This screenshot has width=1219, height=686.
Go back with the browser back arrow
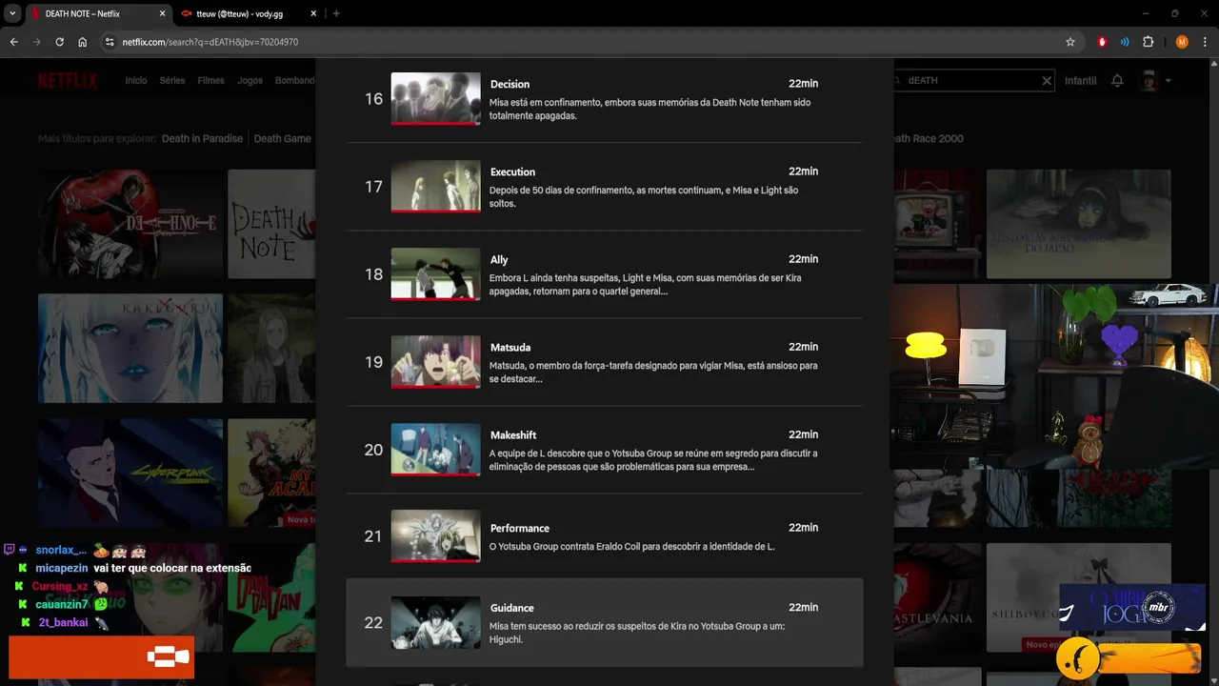(x=13, y=42)
